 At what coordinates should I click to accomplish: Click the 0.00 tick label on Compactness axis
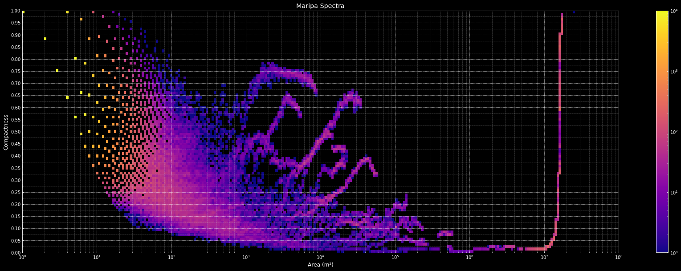point(15,253)
